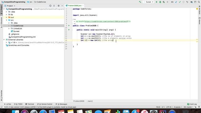
Task: Update project with blue Git arrow icon
Action: (x=176, y=2)
